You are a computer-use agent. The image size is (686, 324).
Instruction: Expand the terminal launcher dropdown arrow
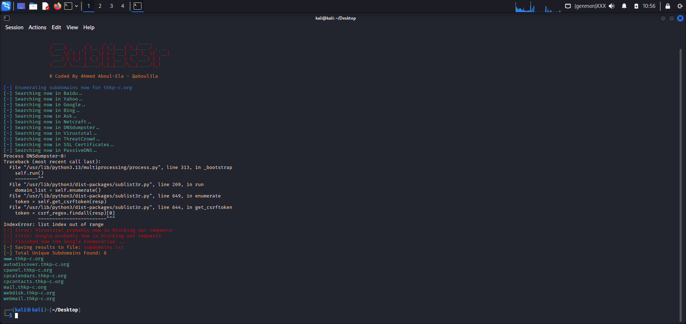[x=76, y=6]
